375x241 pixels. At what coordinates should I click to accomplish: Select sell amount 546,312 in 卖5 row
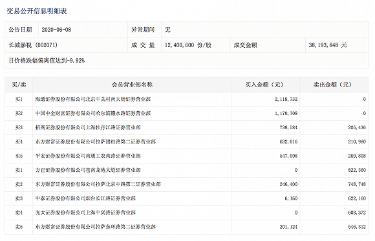tap(357, 227)
